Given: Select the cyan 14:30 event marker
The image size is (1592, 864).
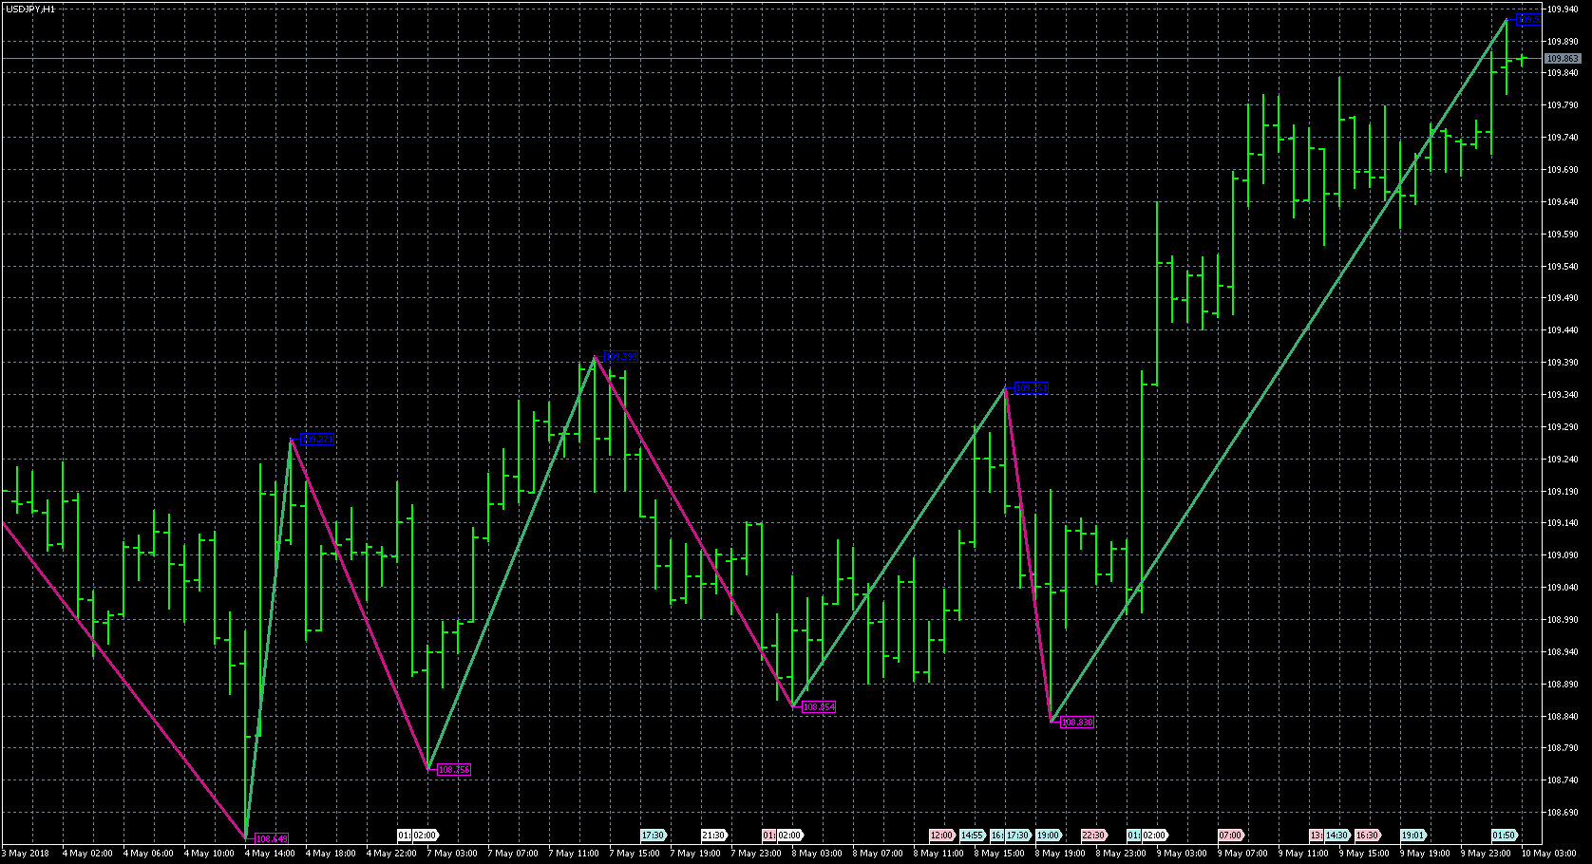Looking at the screenshot, I should [x=1337, y=836].
